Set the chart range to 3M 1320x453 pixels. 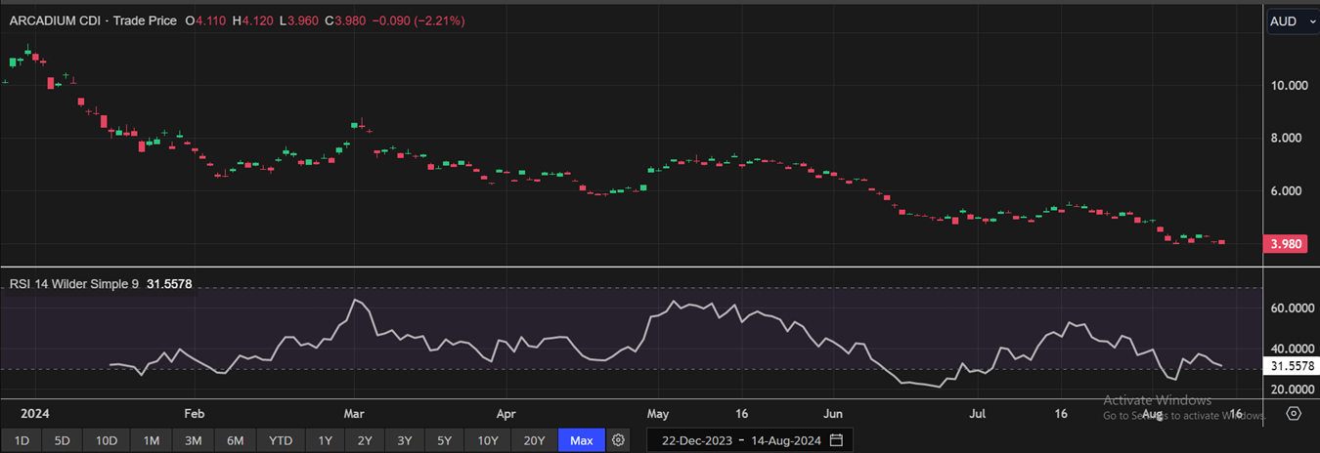point(193,440)
